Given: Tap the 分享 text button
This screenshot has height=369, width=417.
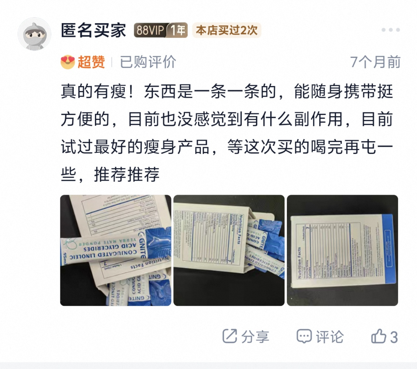Looking at the screenshot, I should pyautogui.click(x=255, y=337).
